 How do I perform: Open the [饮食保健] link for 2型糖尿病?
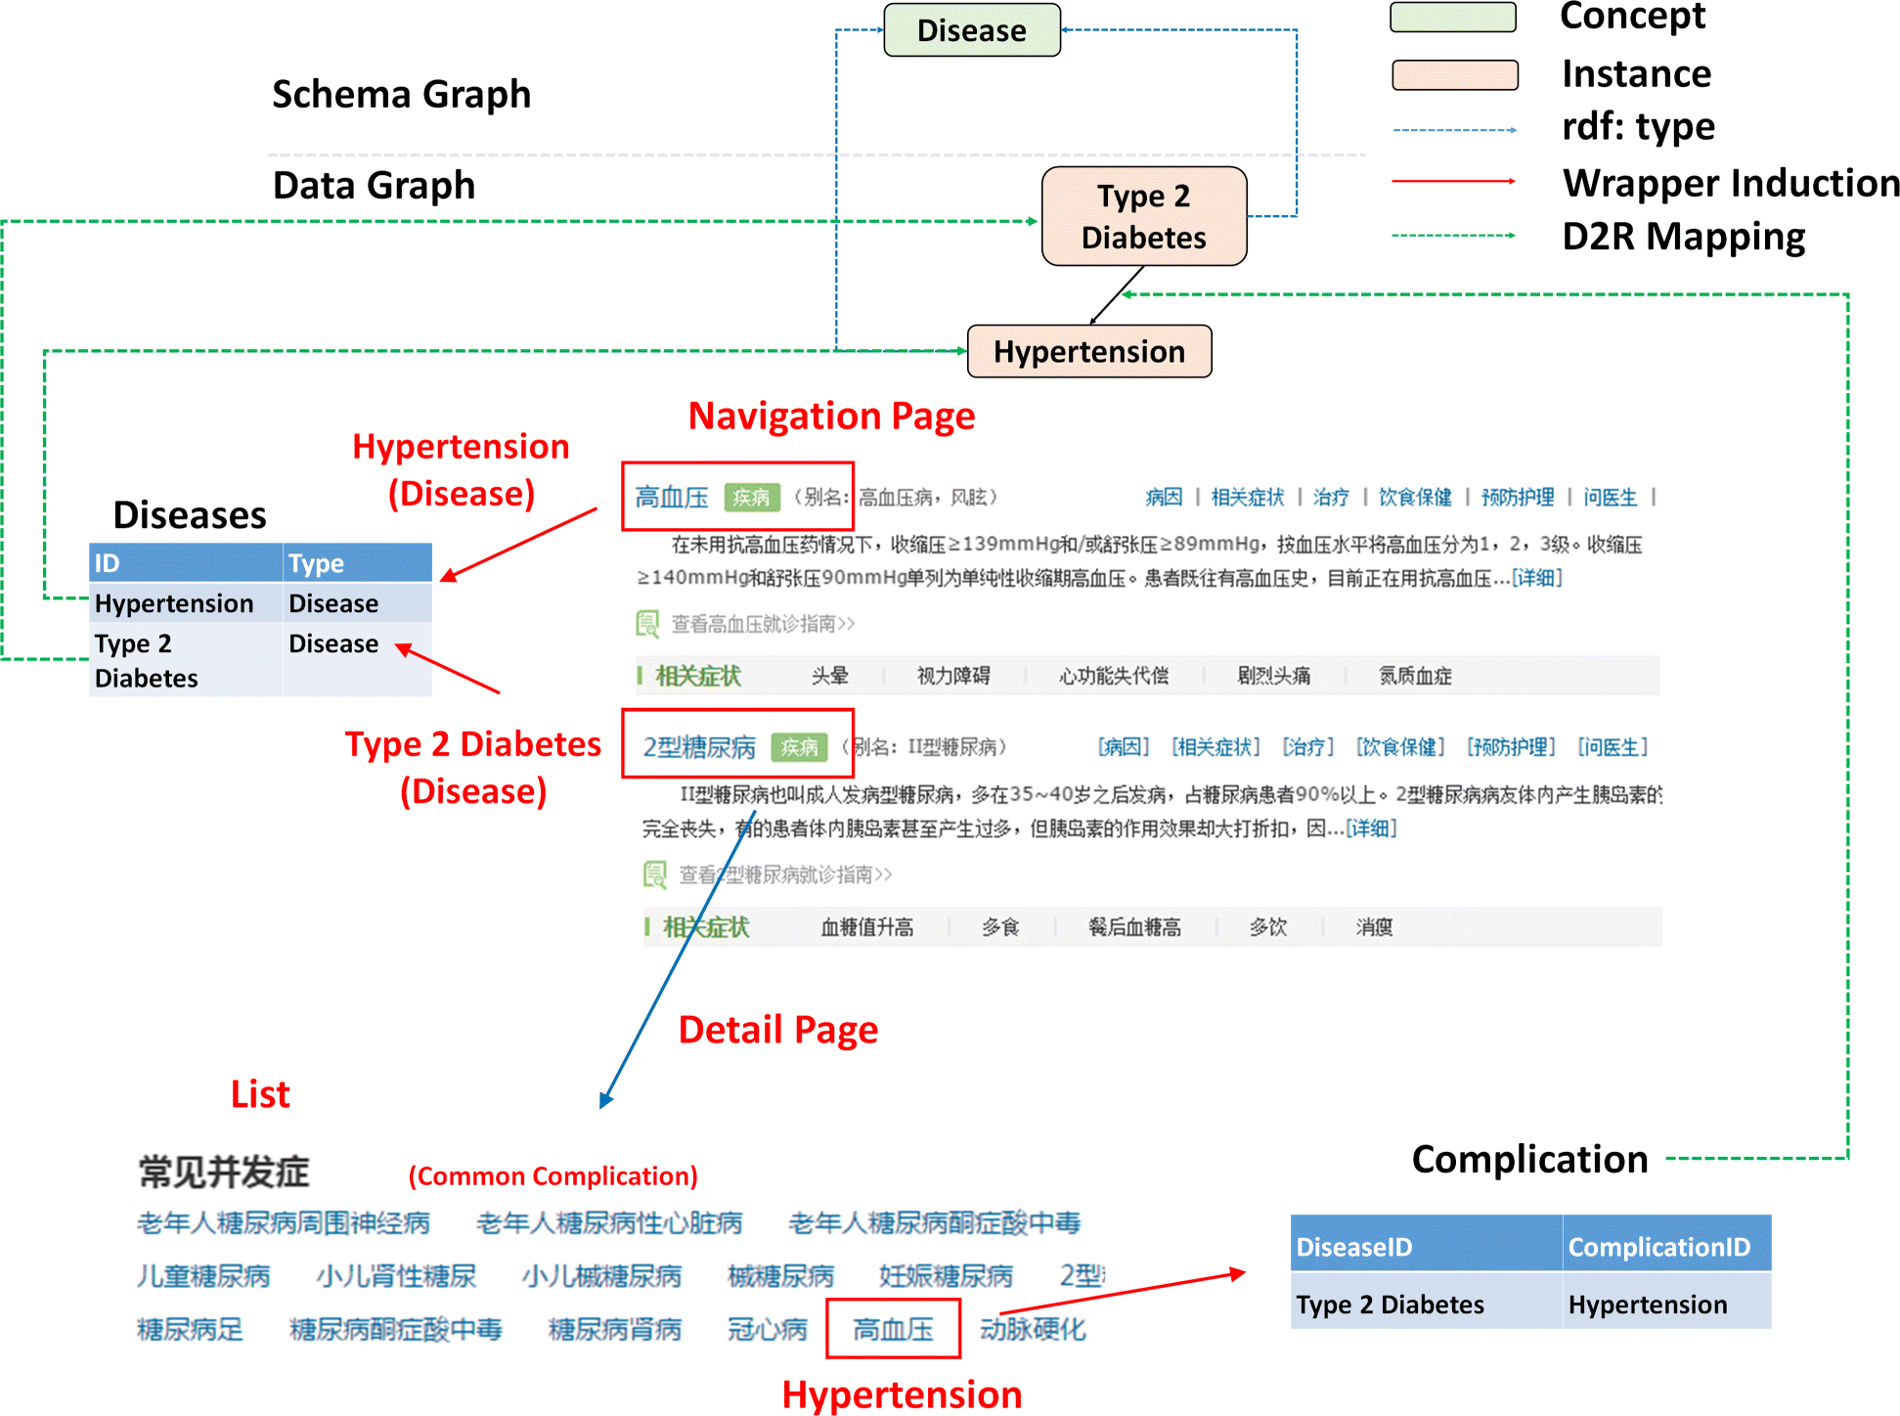pos(1399,747)
